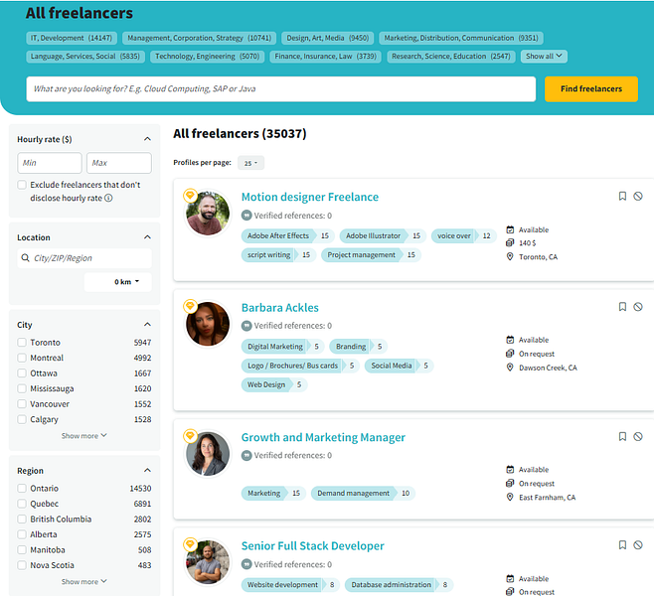Click Barbara Ackles profile photo

pos(208,324)
